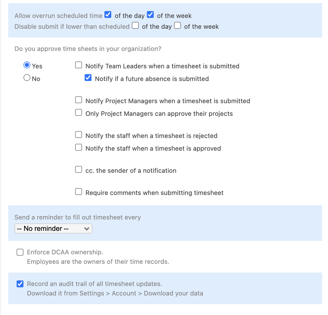Check 'cc. the sender of a notification'
The image size is (328, 315).
pyautogui.click(x=79, y=169)
